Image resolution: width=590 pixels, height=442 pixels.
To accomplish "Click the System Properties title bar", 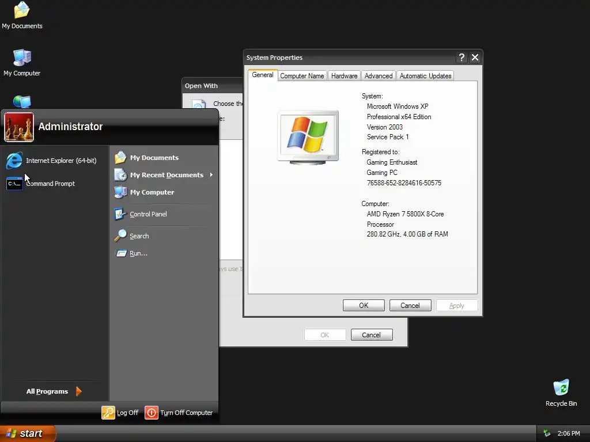I will 349,58.
